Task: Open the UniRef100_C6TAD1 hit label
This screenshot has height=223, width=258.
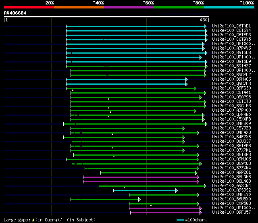Action: coord(231,26)
